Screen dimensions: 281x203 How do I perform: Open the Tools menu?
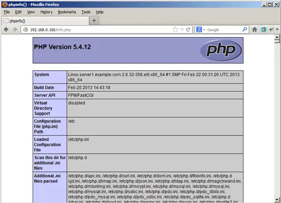point(86,12)
